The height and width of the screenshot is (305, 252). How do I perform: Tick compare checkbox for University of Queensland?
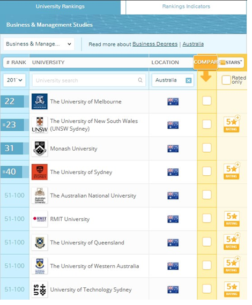(206, 242)
